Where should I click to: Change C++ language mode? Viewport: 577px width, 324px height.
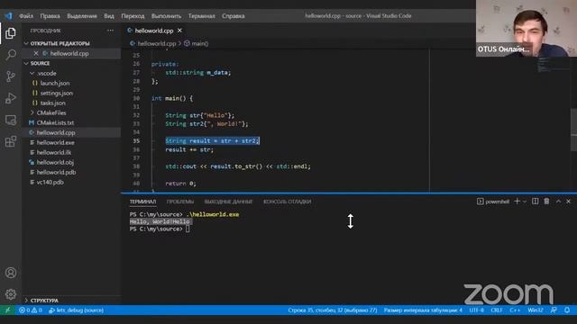click(x=515, y=310)
